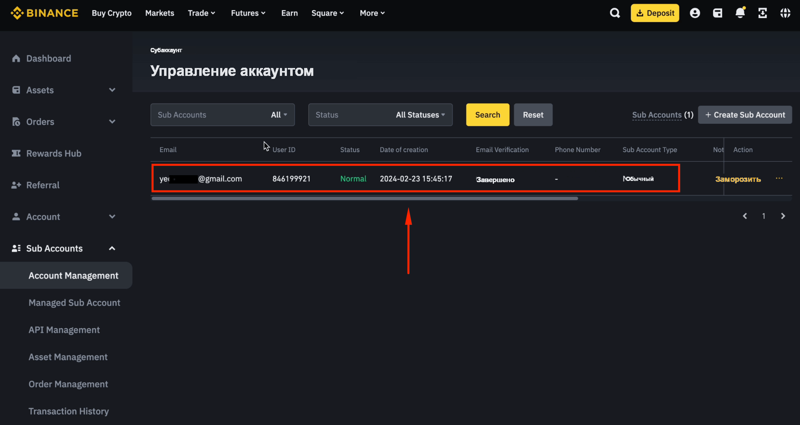Open Buy Crypto in top navigation
The image size is (800, 425).
pyautogui.click(x=112, y=13)
